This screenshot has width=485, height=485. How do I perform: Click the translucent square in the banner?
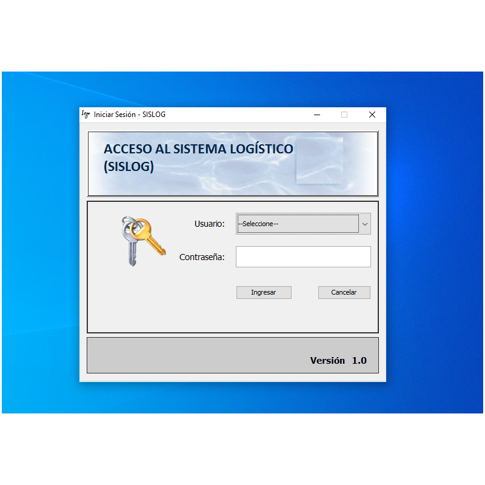pos(319,160)
